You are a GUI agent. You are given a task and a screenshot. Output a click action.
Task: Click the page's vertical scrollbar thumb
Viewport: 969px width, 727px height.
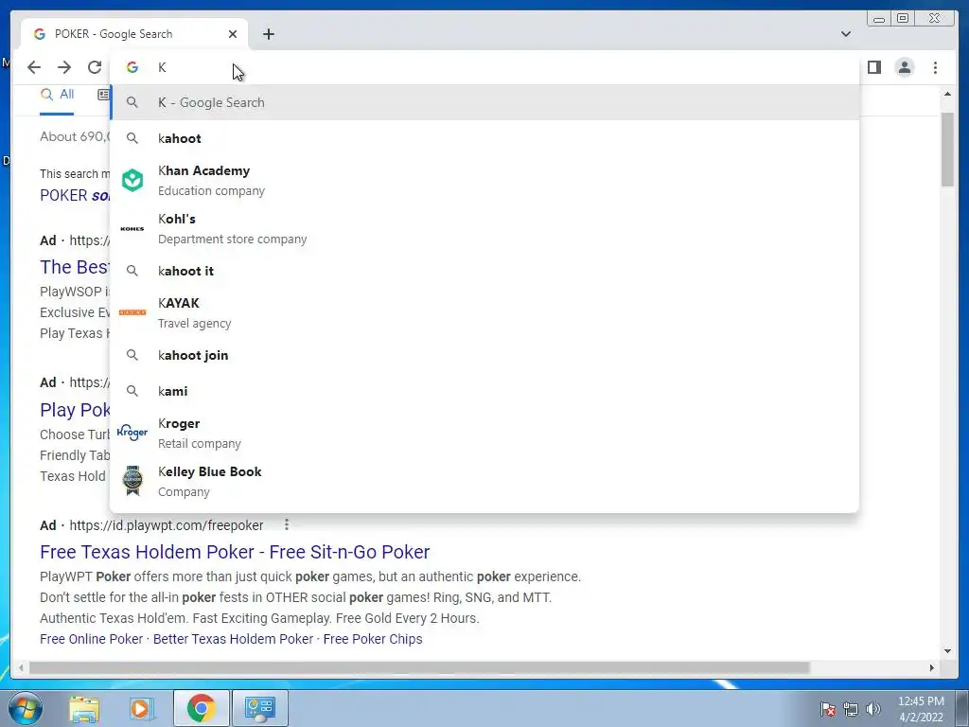947,149
